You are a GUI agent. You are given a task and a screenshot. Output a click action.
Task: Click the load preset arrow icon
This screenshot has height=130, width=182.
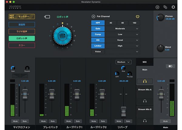pos(47,17)
